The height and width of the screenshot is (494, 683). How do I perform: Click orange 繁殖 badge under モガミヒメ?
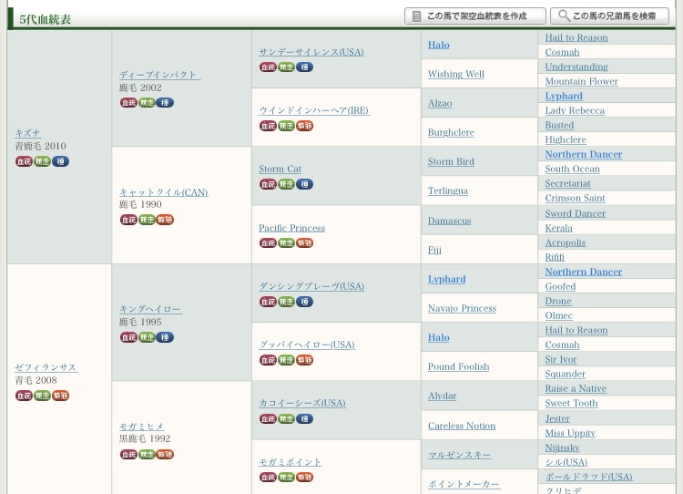coord(165,455)
